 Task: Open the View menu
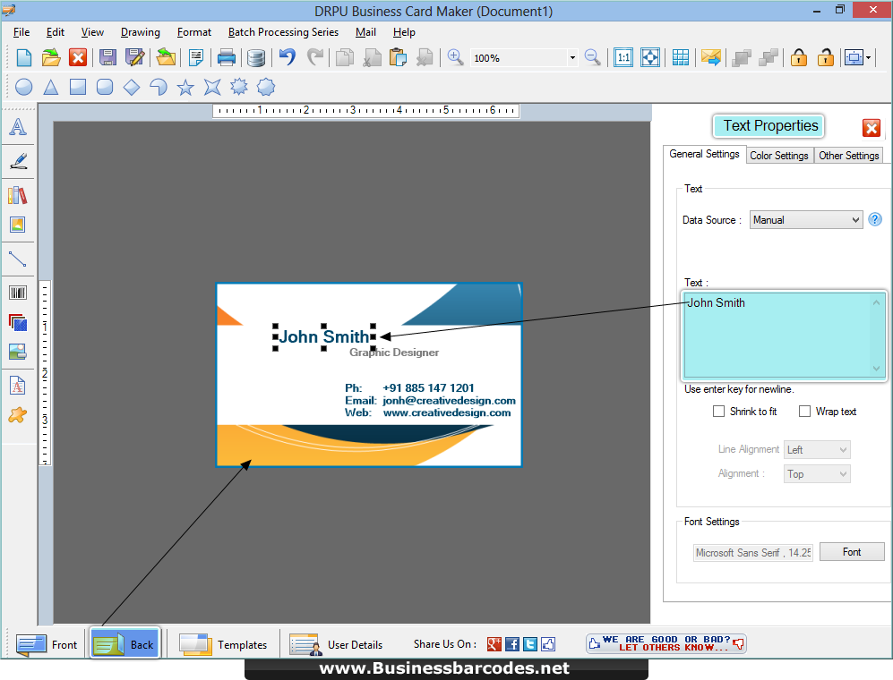coord(92,32)
